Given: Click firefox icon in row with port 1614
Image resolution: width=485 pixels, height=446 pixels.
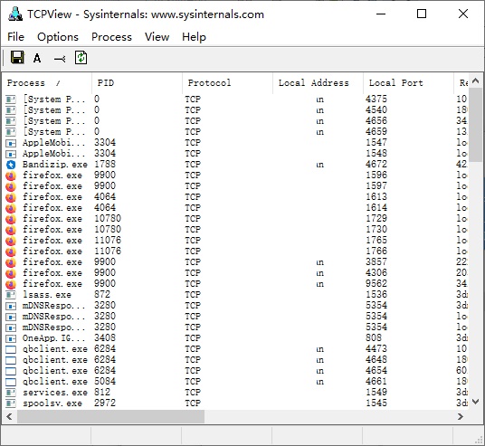Looking at the screenshot, I should coord(11,208).
